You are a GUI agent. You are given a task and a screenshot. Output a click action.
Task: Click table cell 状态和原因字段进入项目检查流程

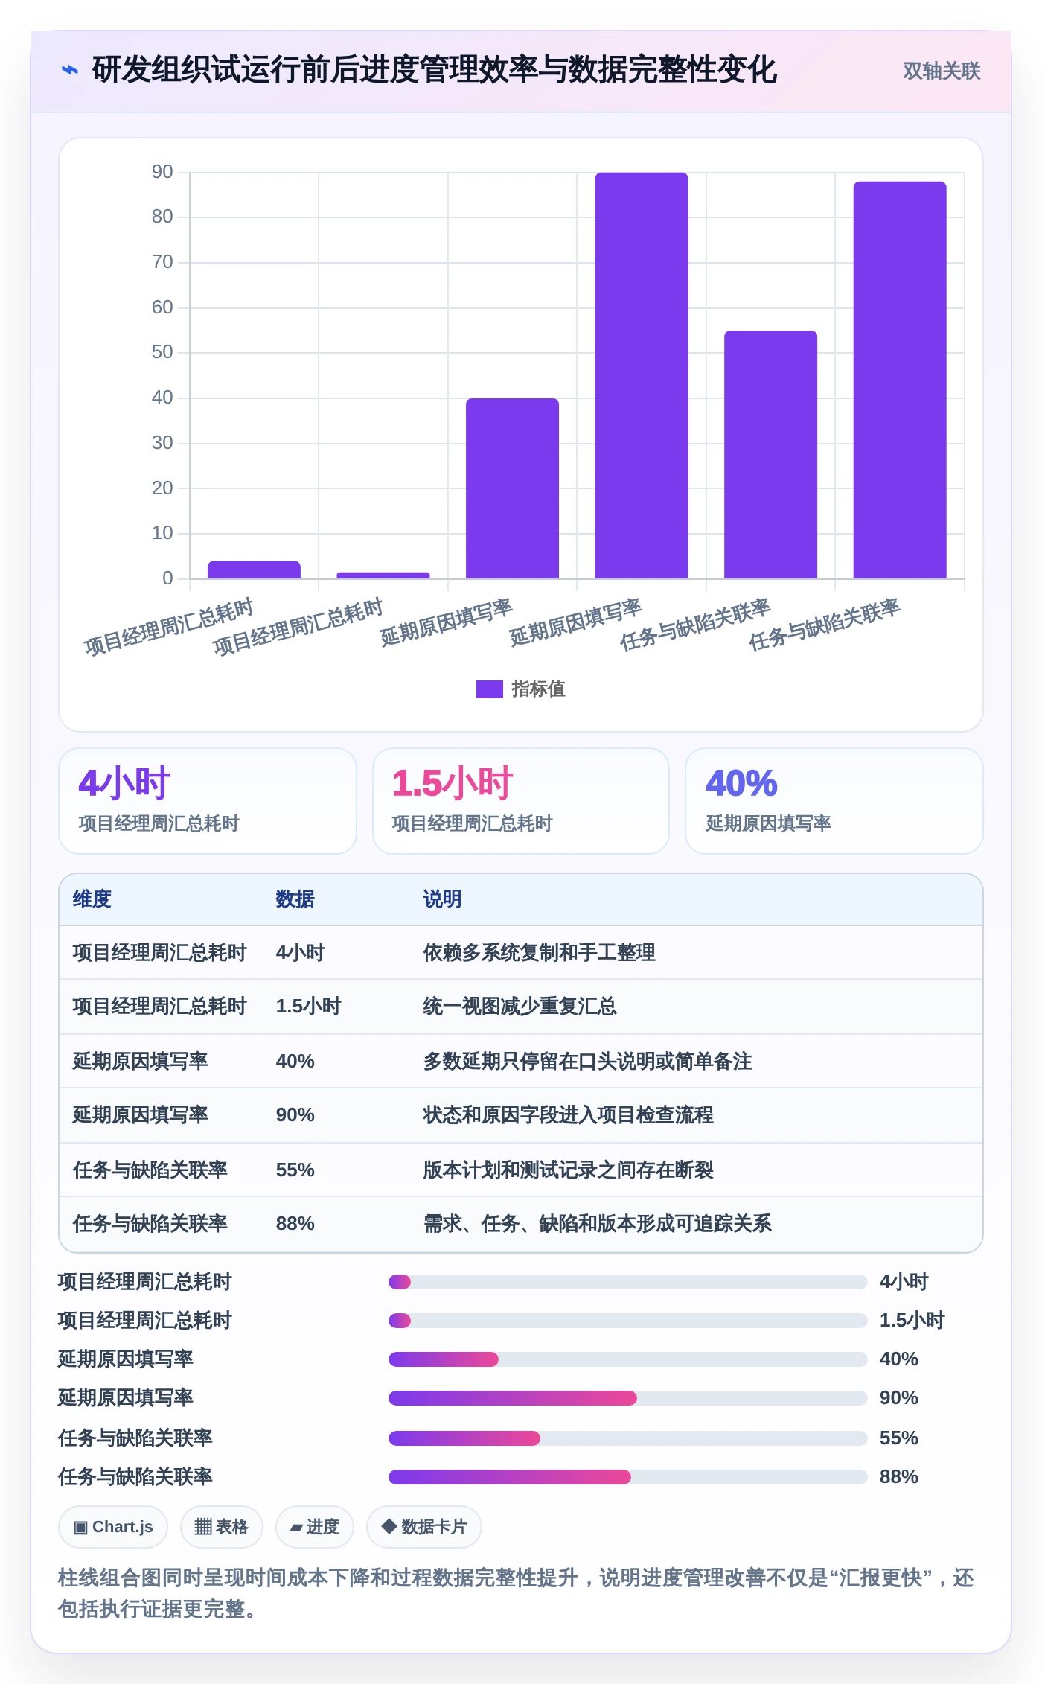(x=568, y=1115)
